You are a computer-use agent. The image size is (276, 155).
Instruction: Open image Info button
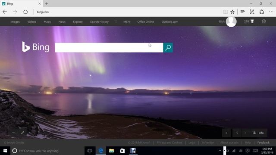(258, 133)
